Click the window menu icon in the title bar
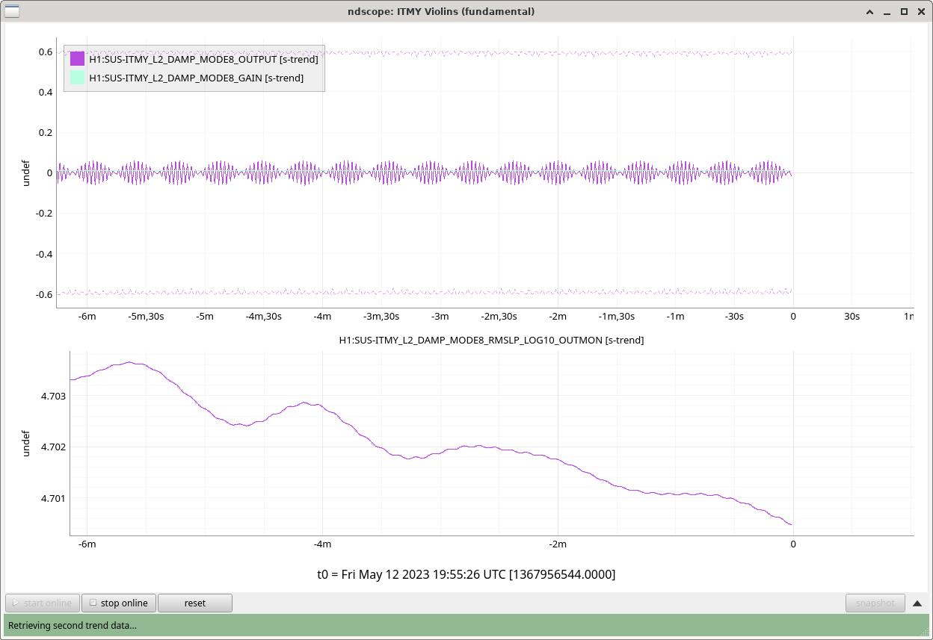 click(x=13, y=11)
